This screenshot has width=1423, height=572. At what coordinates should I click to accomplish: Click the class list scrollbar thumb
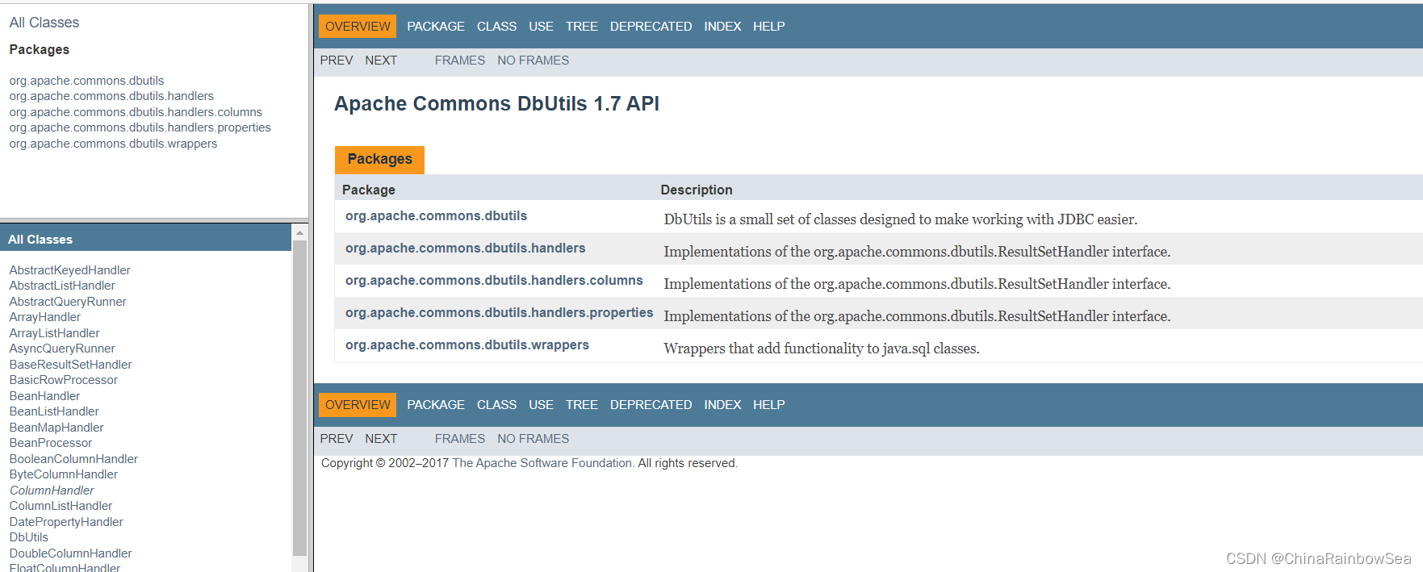(299, 398)
